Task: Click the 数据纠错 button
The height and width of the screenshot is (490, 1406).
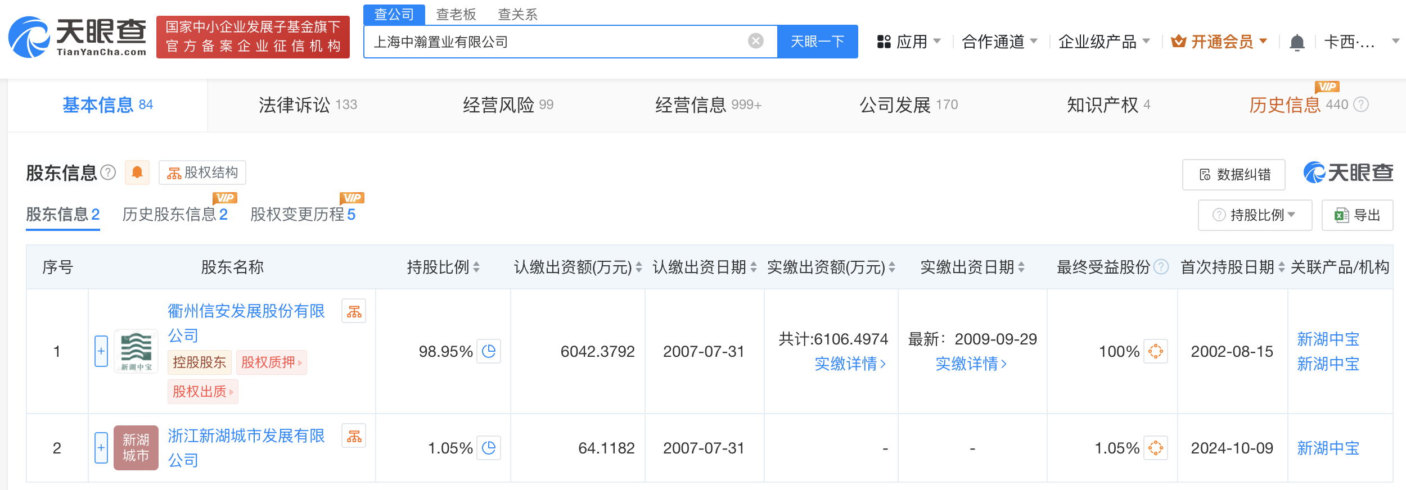Action: click(x=1234, y=174)
